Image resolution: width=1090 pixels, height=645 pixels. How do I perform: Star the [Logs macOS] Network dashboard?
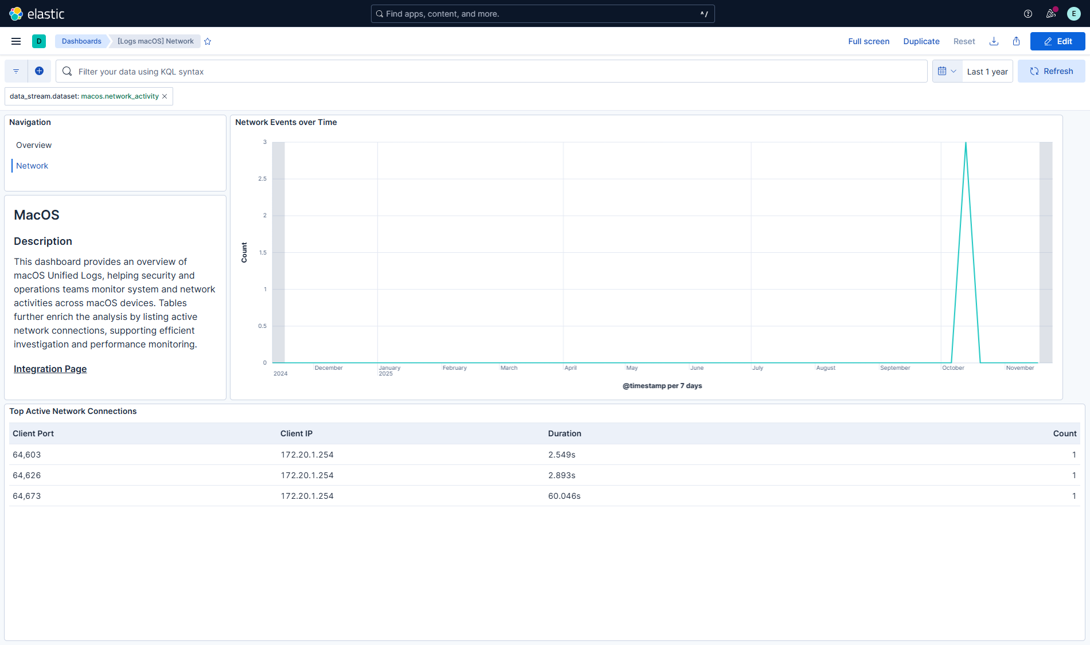pos(208,41)
